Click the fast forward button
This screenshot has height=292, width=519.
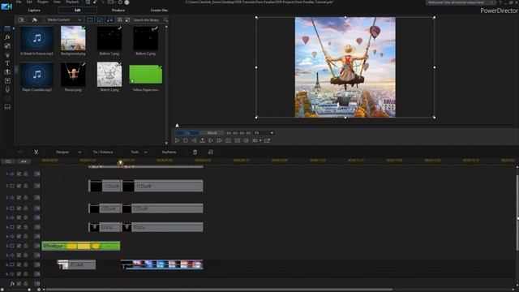point(219,140)
